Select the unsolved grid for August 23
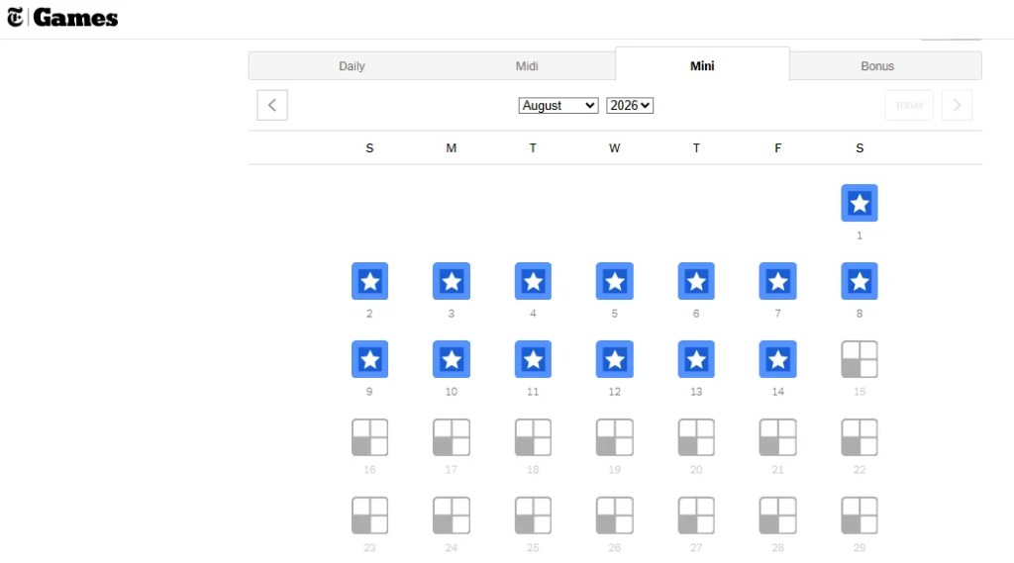The height and width of the screenshot is (563, 1014). [x=369, y=516]
